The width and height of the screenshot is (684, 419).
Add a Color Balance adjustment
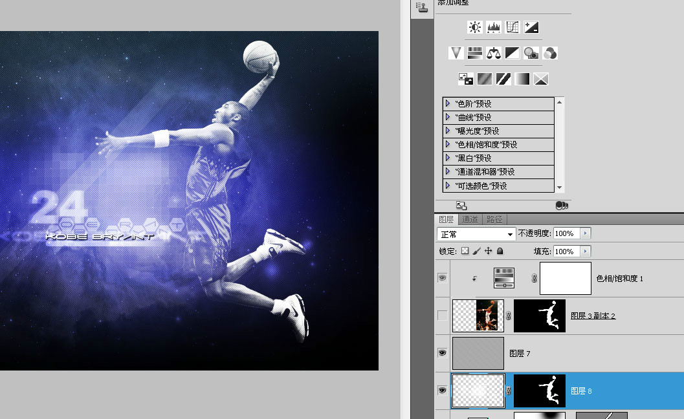pyautogui.click(x=493, y=53)
